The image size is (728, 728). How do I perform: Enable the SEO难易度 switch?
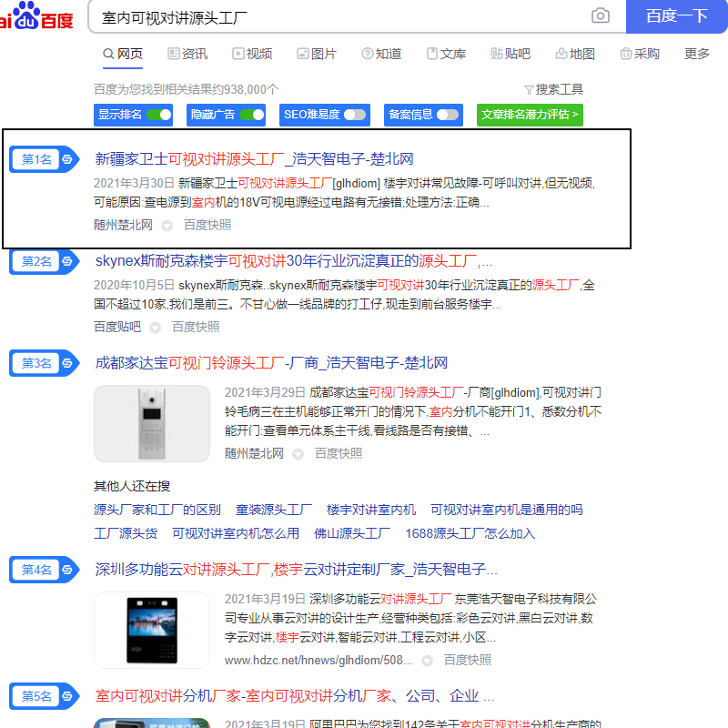355,115
